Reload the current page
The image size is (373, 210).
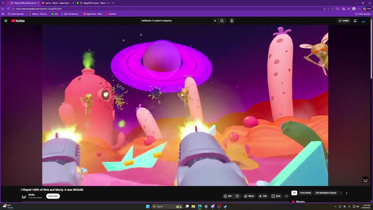(8, 9)
